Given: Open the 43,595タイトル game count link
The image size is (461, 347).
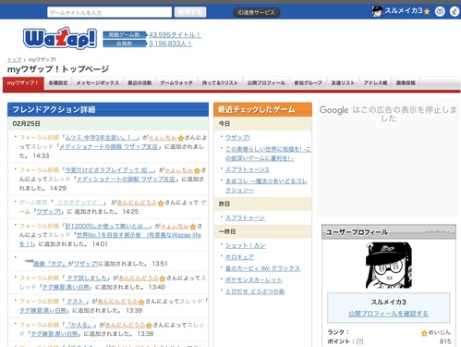Looking at the screenshot, I should pos(175,35).
